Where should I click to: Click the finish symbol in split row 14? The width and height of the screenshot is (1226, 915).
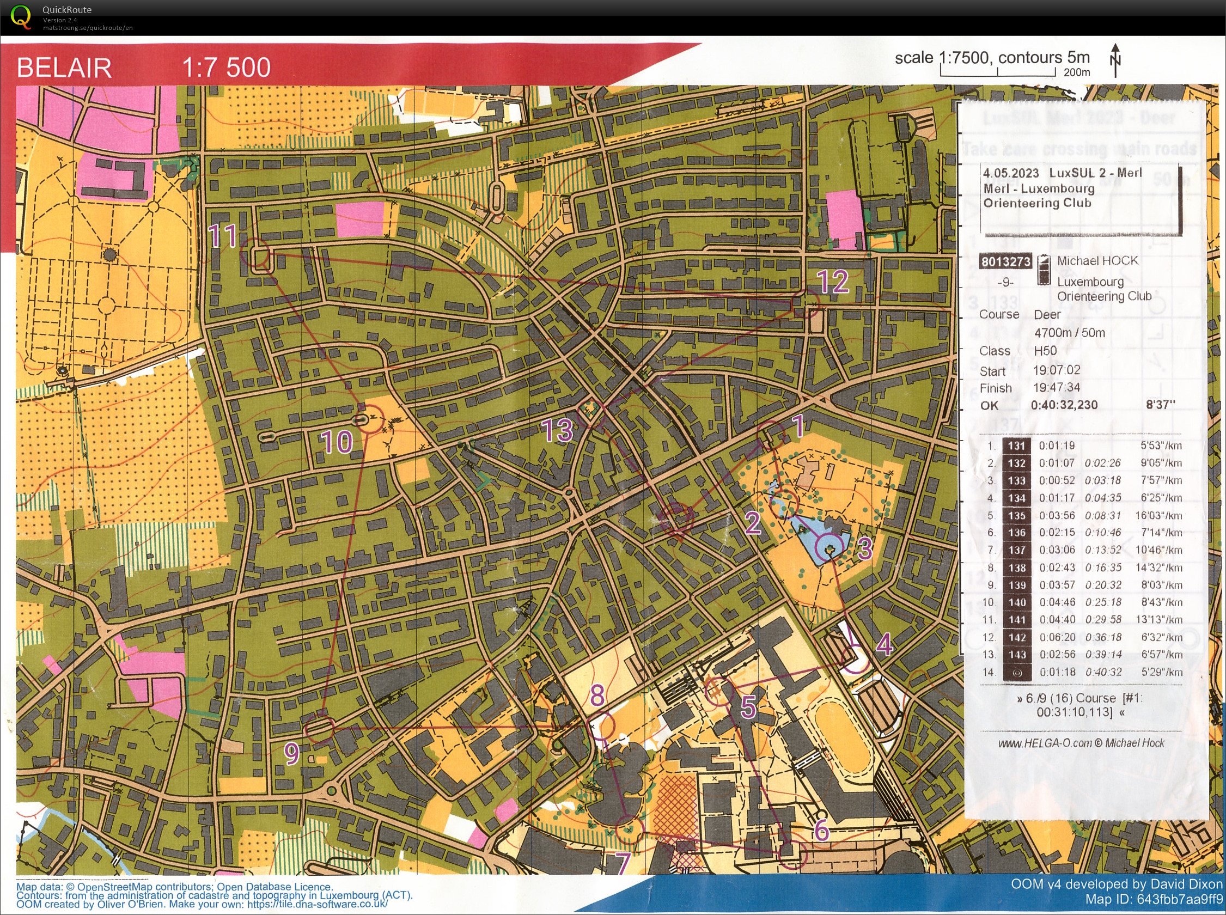[x=1017, y=673]
